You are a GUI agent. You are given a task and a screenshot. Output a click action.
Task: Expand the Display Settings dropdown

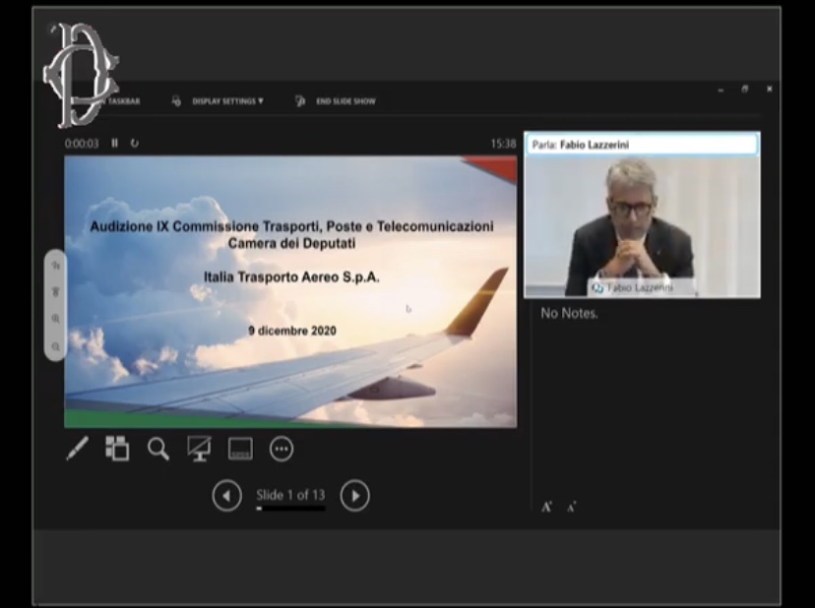coord(226,100)
